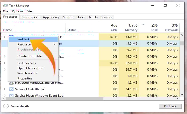The height and width of the screenshot is (114, 187).
Task: Select Open file location menu entry
Action: coord(30,68)
